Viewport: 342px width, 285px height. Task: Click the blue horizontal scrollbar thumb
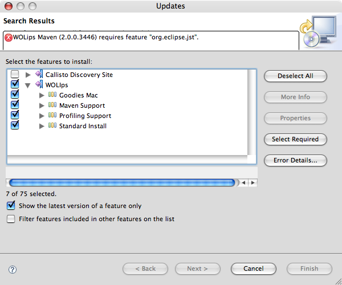coord(122,182)
